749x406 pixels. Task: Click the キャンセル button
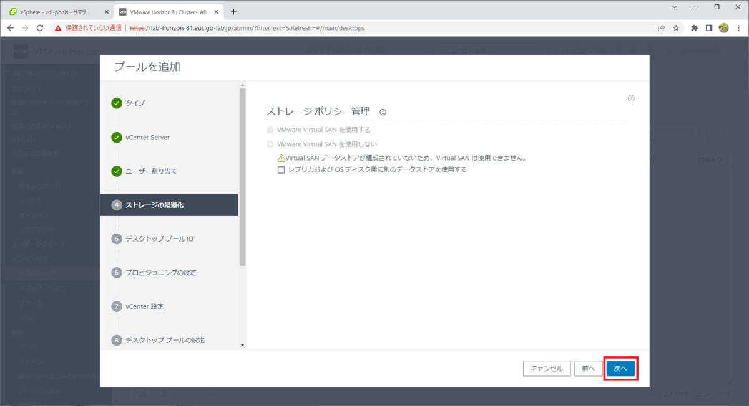(x=546, y=369)
